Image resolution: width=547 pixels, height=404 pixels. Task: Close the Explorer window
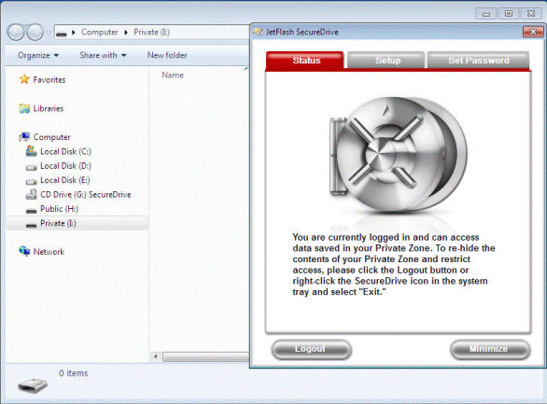(531, 14)
